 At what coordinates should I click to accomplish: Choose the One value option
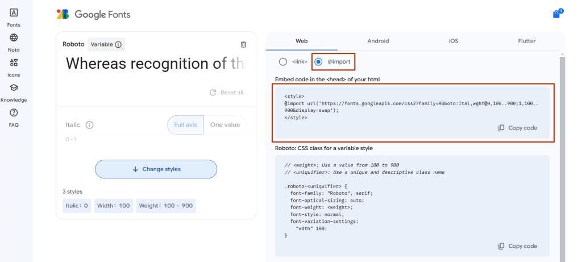(x=225, y=125)
